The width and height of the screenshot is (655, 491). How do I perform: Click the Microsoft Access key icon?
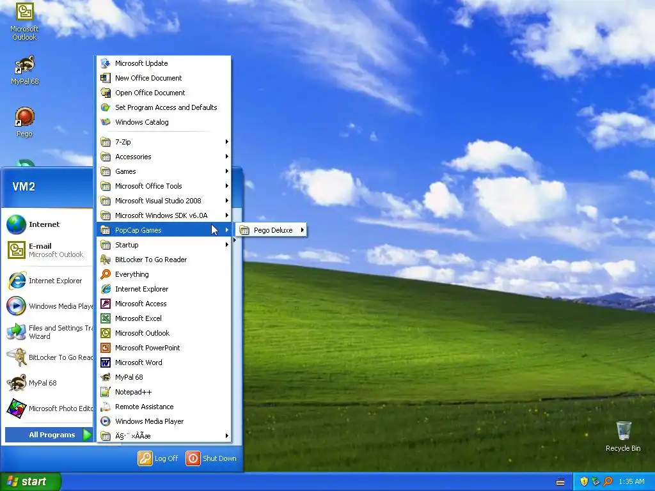coord(106,304)
